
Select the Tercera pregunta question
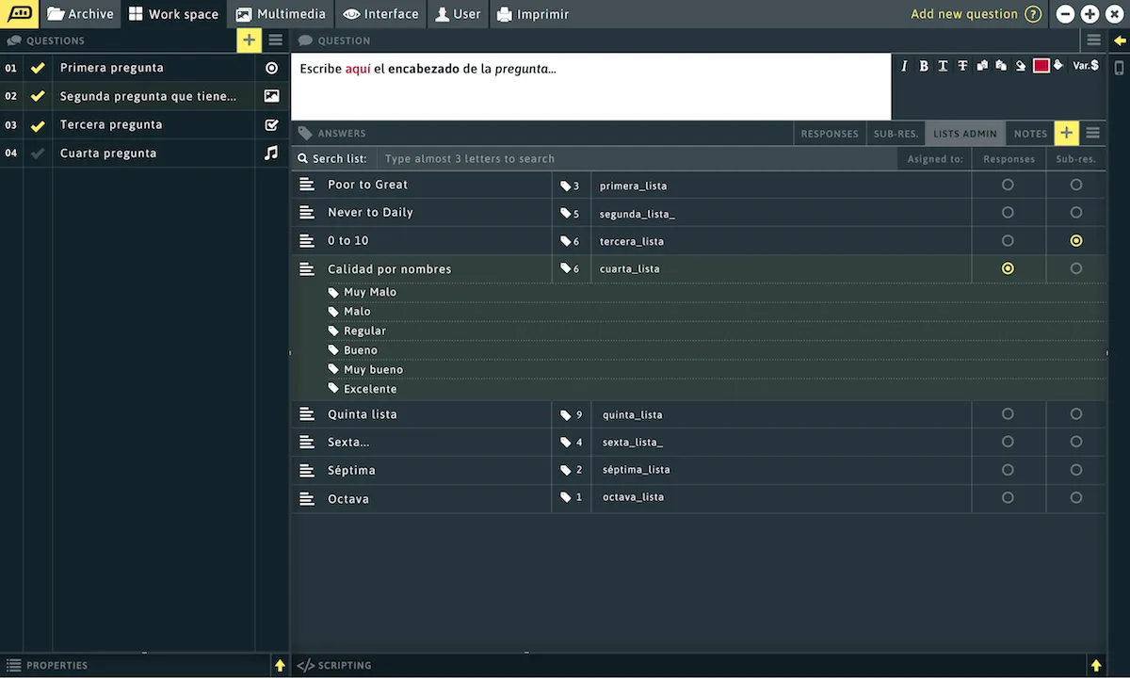click(x=111, y=124)
